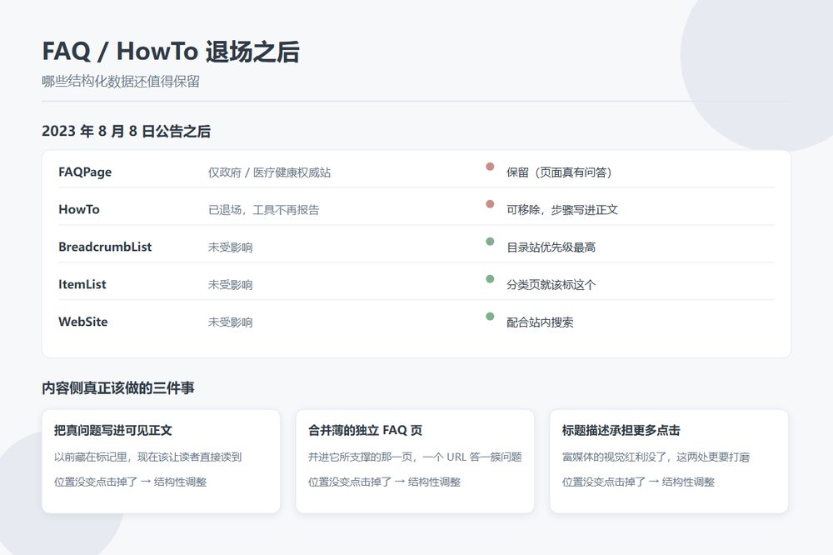This screenshot has width=833, height=555.
Task: Click heading '2023 年 8 月 8 日公告之后'
Action: pyautogui.click(x=126, y=132)
